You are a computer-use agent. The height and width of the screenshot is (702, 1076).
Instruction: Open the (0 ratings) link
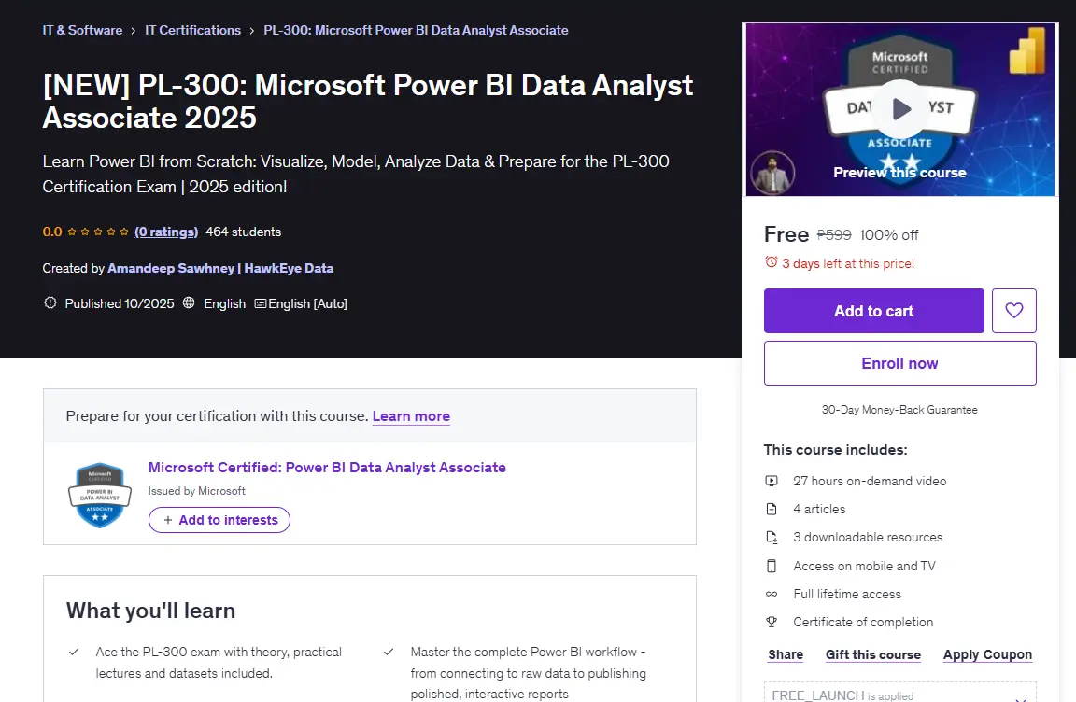(166, 232)
